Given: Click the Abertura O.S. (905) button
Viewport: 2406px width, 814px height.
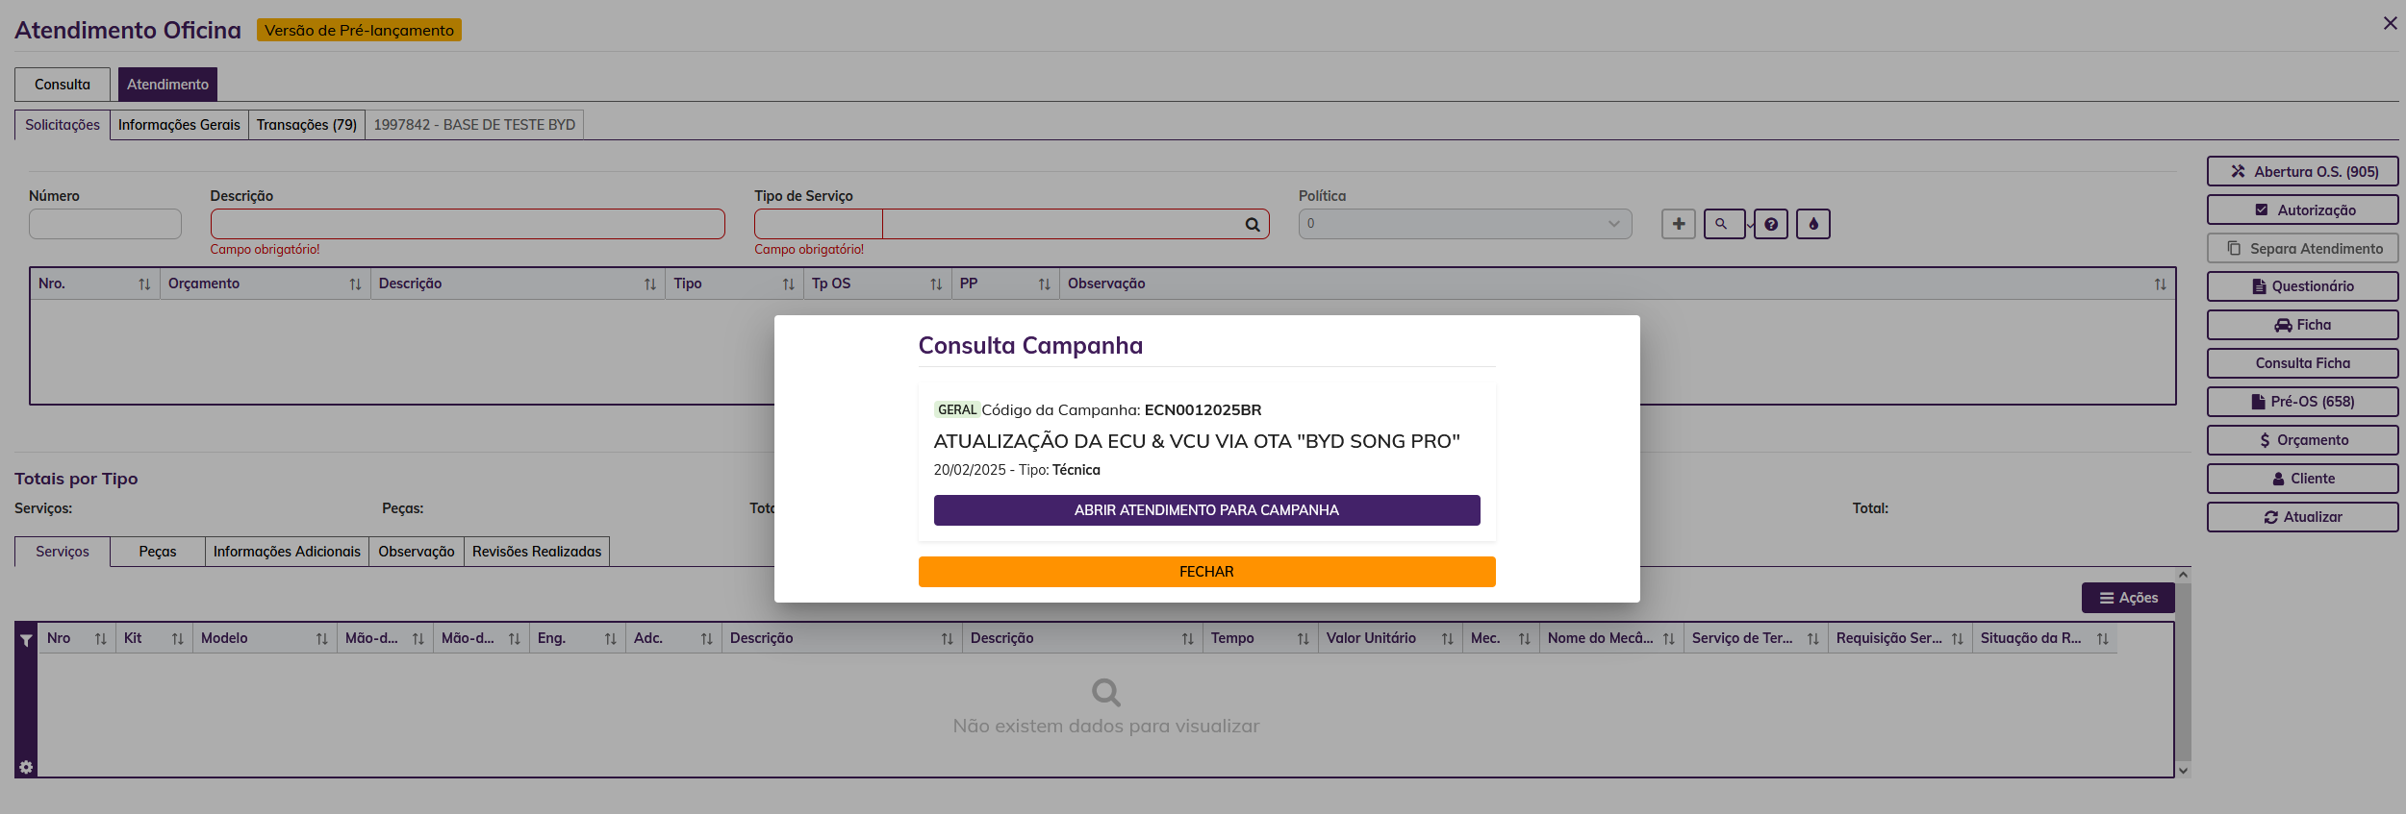Looking at the screenshot, I should (x=2302, y=172).
